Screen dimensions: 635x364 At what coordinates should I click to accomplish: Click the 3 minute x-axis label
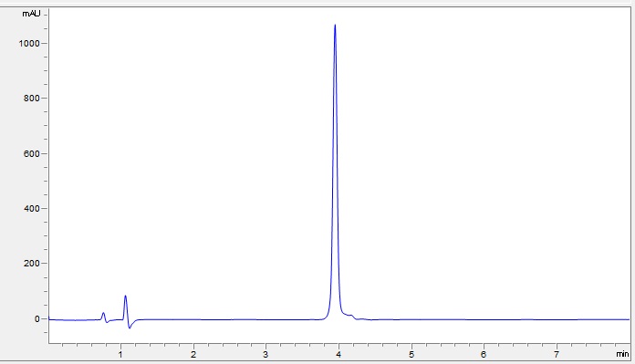[x=265, y=354]
